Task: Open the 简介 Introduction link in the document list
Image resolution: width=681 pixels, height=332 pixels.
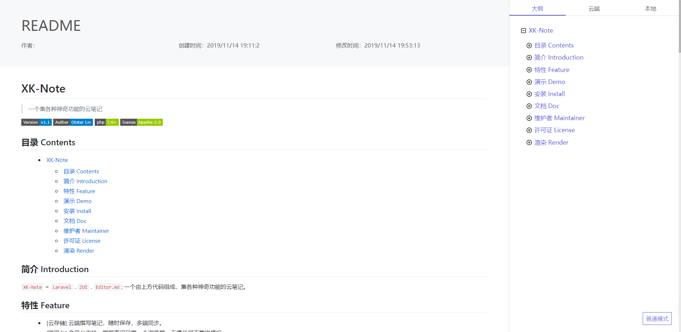Action: pyautogui.click(x=85, y=181)
